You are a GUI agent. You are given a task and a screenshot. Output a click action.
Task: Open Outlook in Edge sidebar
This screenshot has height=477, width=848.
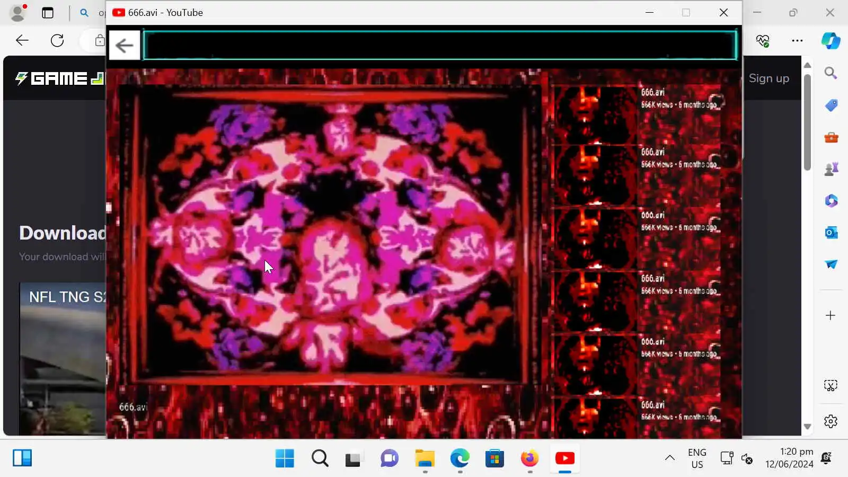(831, 233)
